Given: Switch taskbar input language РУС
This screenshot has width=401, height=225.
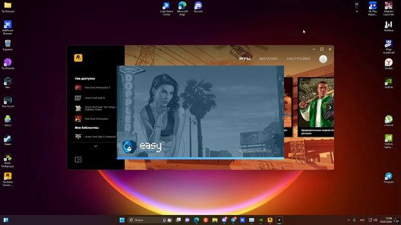Looking at the screenshot, I should pyautogui.click(x=362, y=220).
